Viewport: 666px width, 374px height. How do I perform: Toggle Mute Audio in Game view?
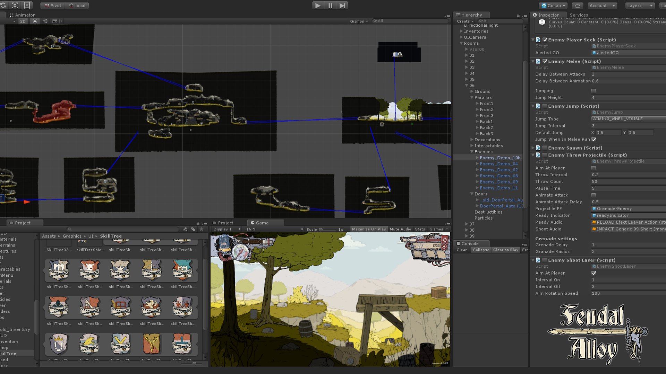click(x=400, y=229)
